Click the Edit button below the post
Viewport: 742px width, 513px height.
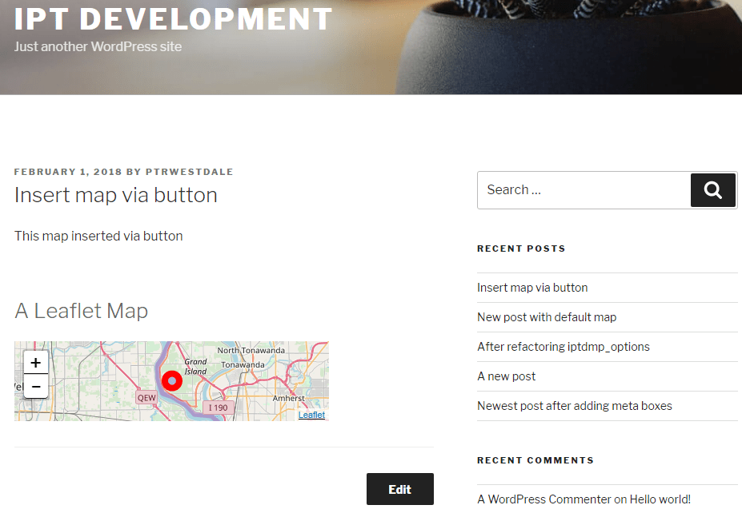click(399, 488)
